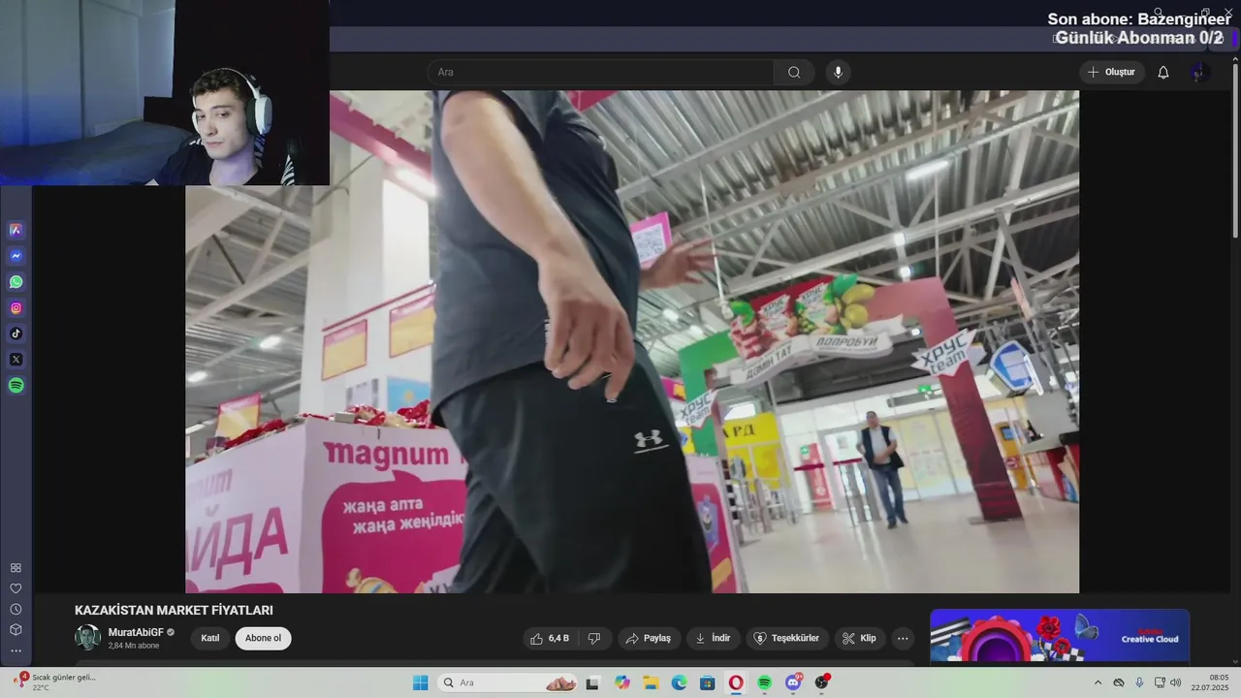
Task: Click Katıl join button
Action: click(210, 638)
